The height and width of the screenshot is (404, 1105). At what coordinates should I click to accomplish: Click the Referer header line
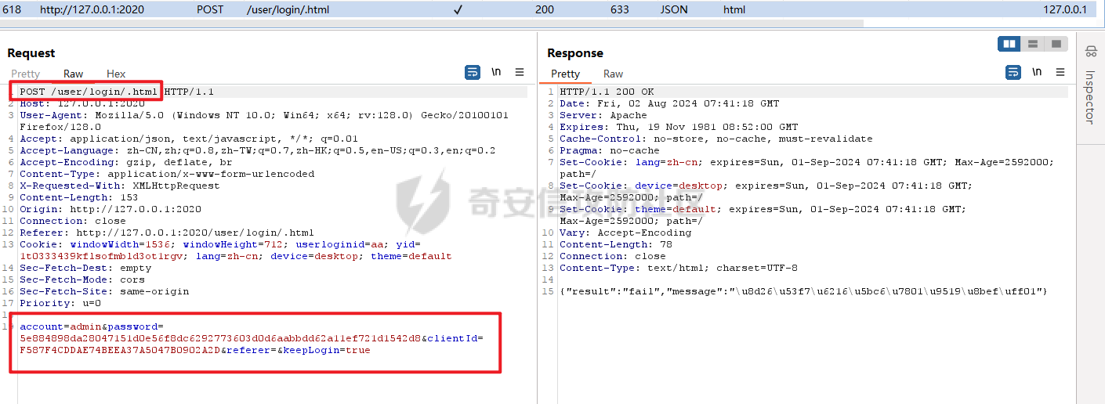(167, 233)
